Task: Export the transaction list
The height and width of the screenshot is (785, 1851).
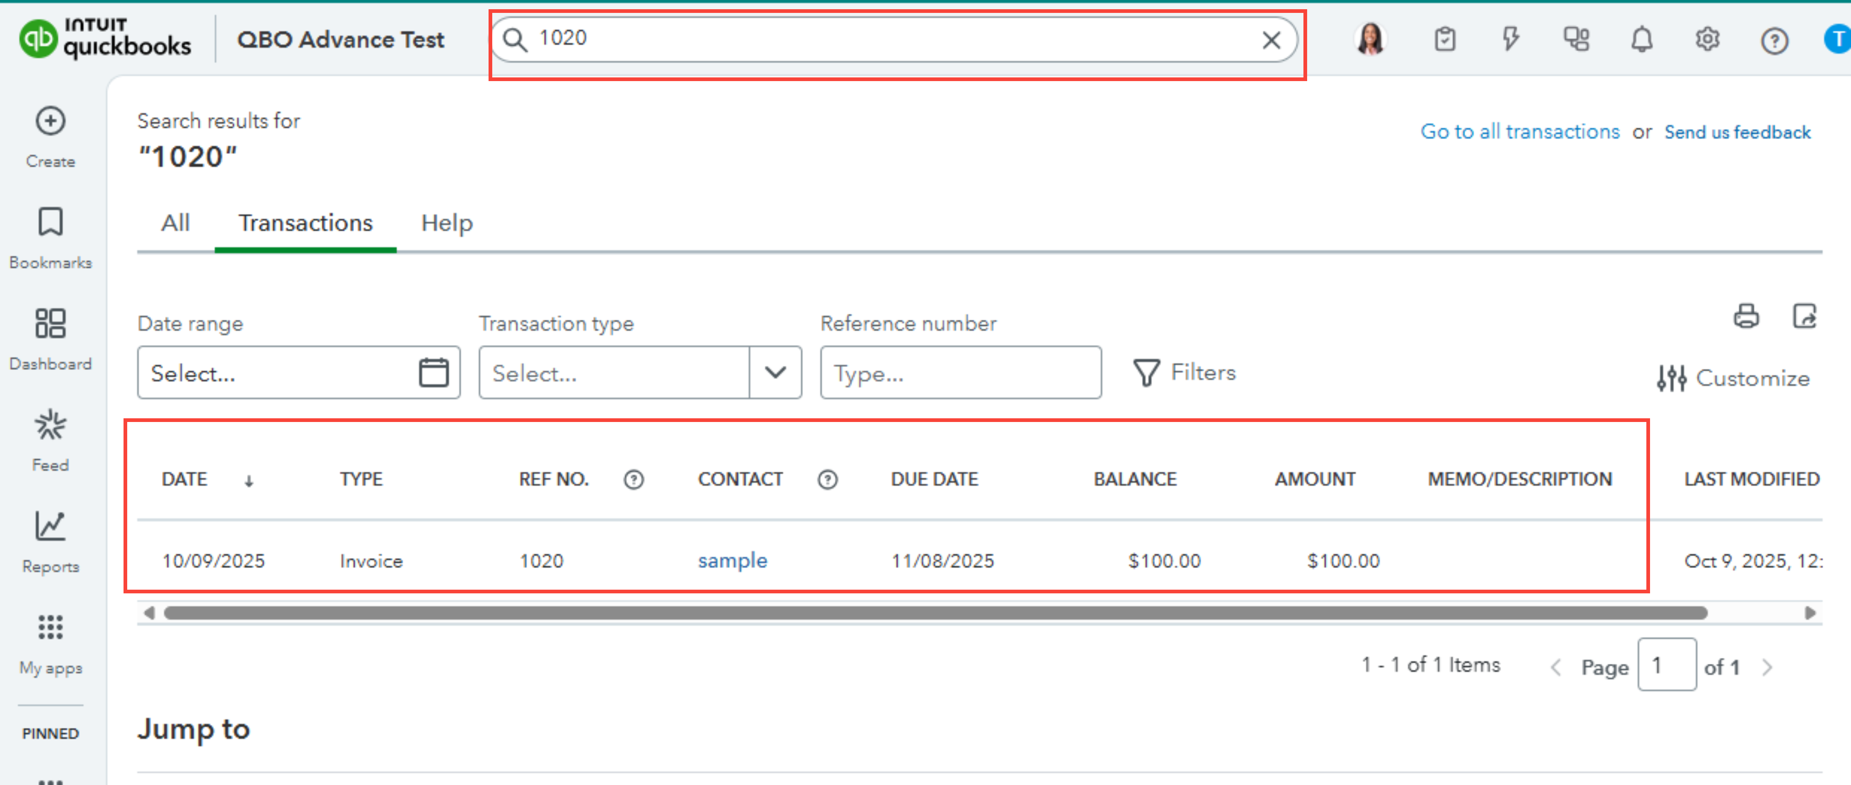Action: (1804, 316)
